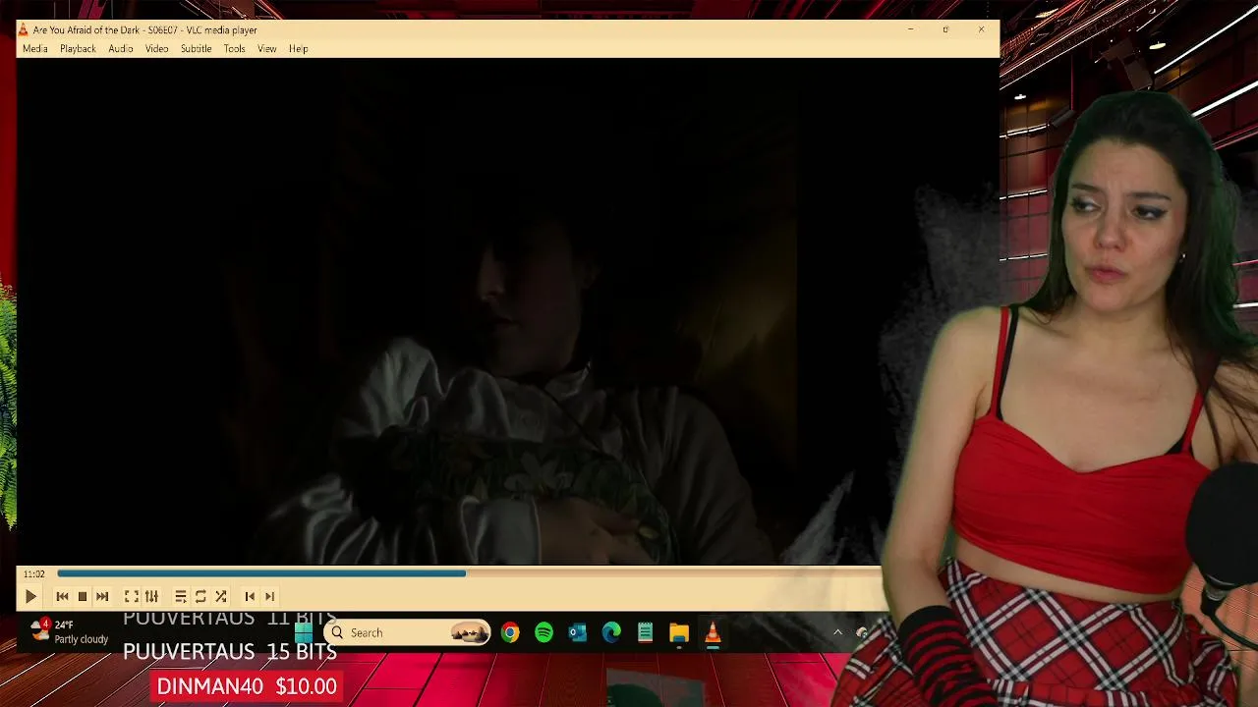Open Spotify from taskbar
Screen dimensions: 1258x707
[543, 633]
